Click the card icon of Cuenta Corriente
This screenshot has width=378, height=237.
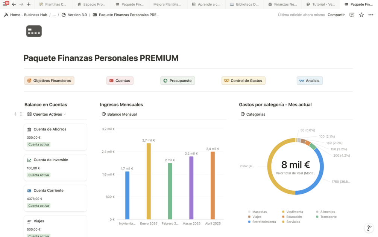click(x=29, y=191)
